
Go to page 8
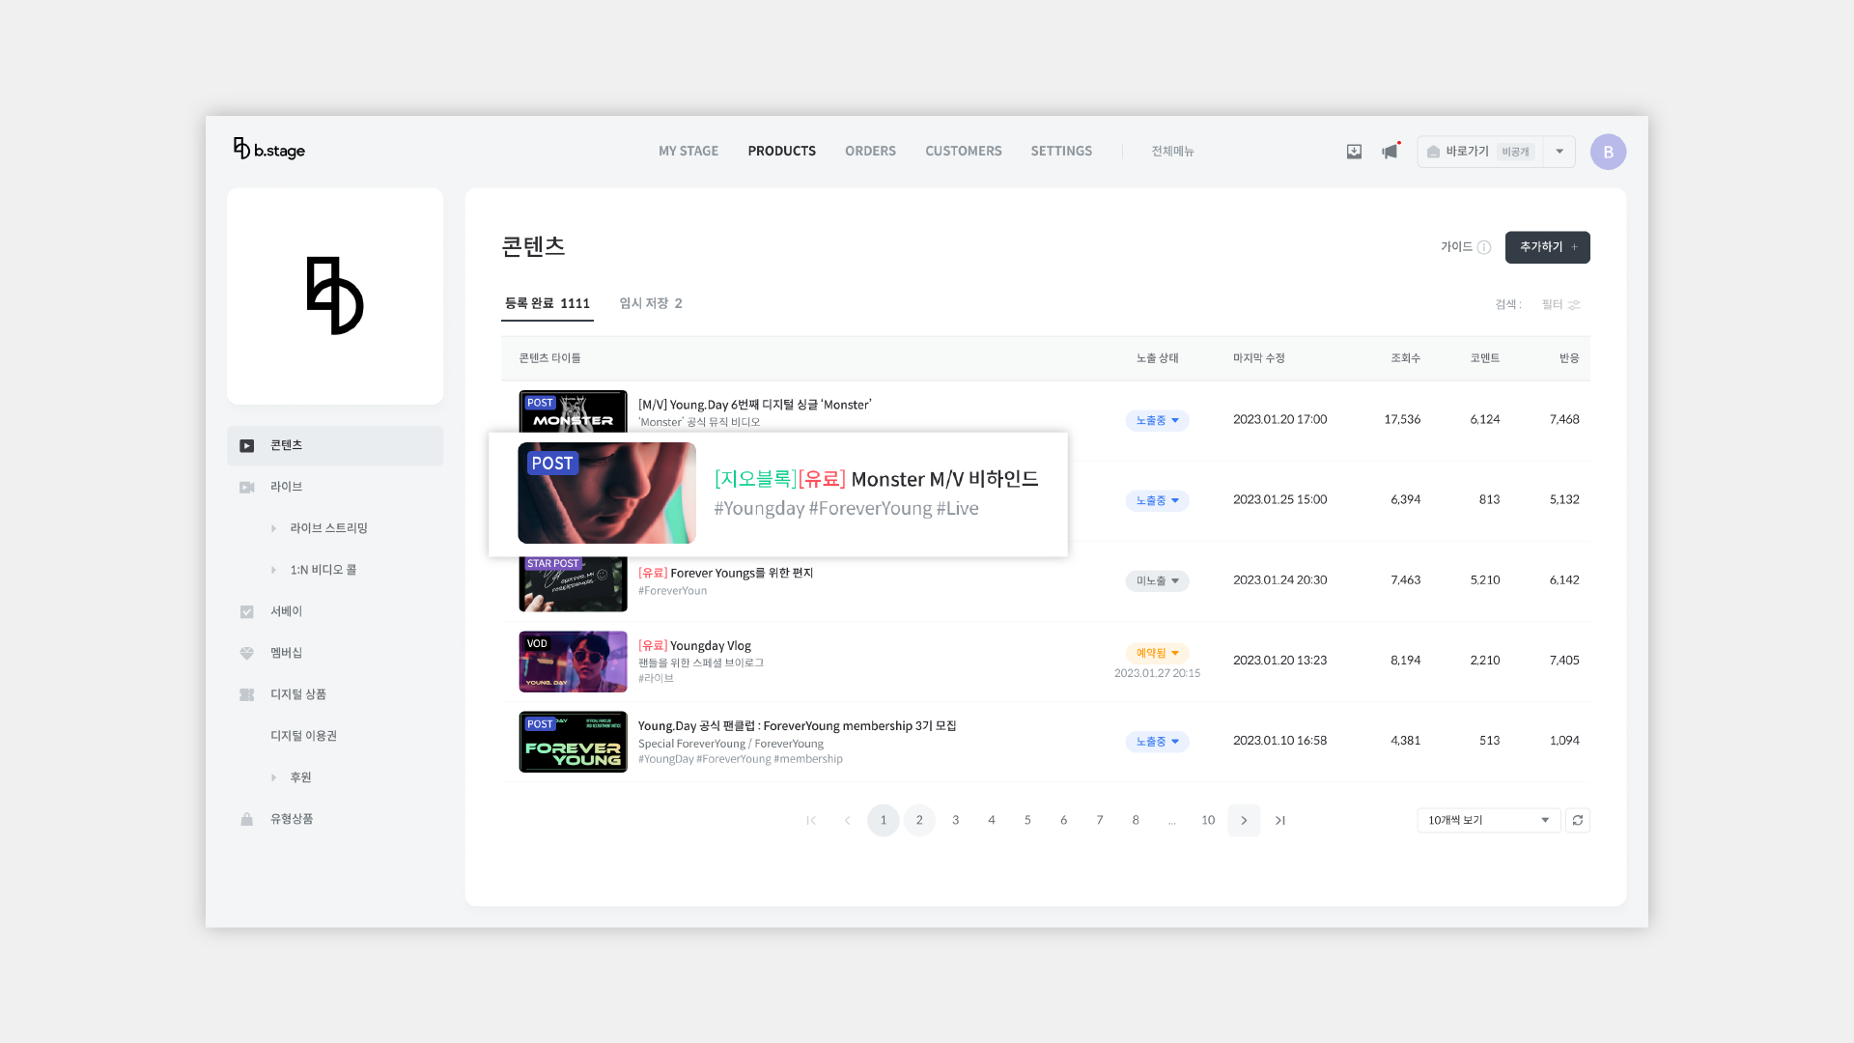pos(1136,821)
